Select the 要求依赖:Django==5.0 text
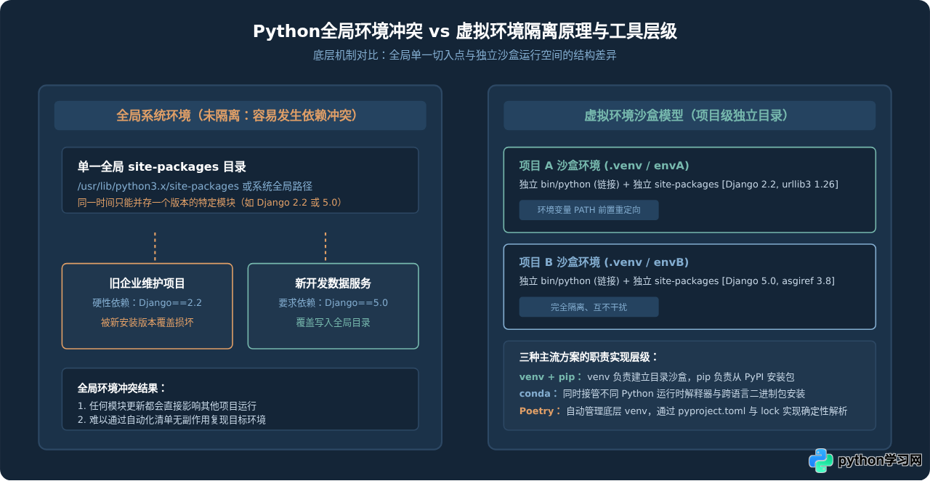The height and width of the screenshot is (481, 930). coord(333,303)
